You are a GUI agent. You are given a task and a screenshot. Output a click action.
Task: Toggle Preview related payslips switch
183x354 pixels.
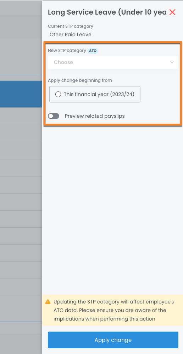click(x=54, y=116)
